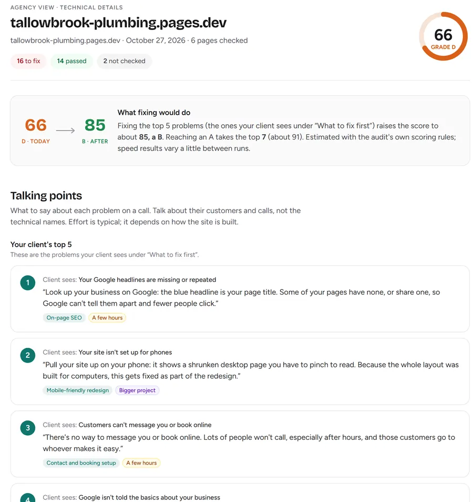Click the circular 66 Grade D score gauge

(x=443, y=36)
